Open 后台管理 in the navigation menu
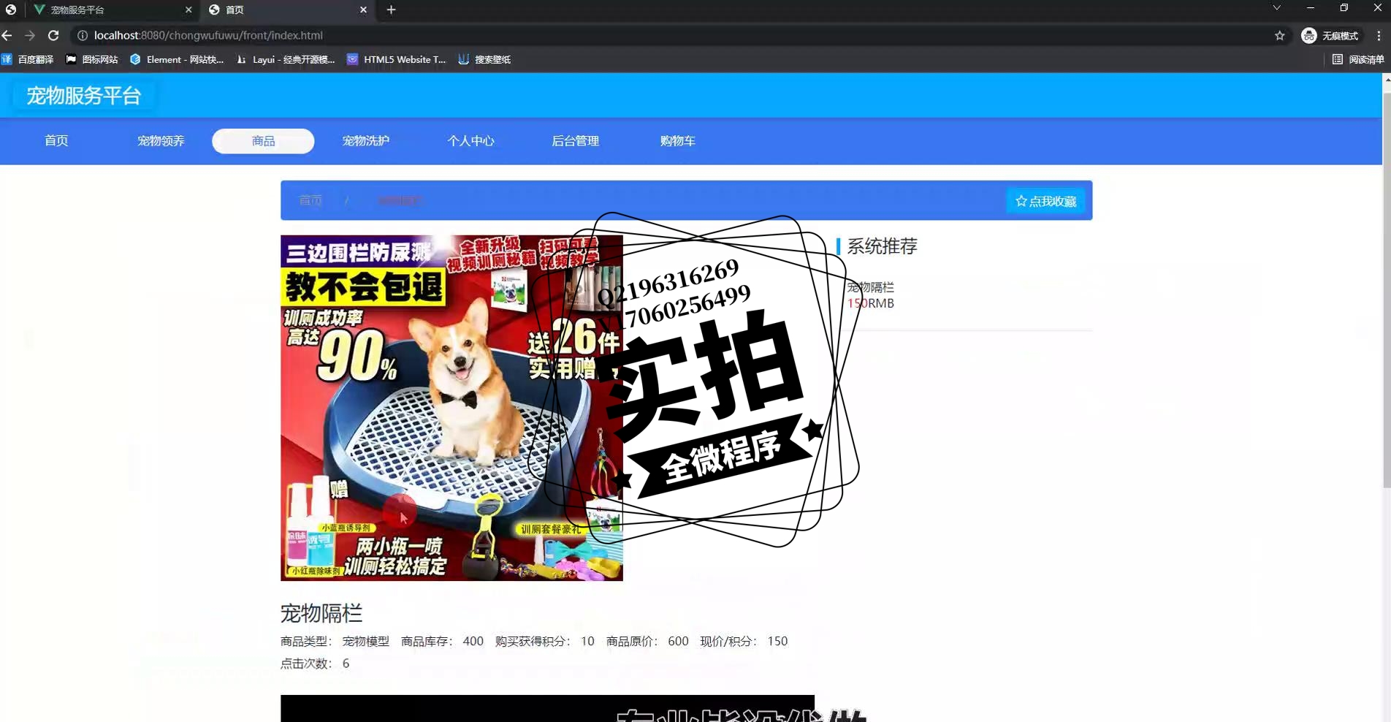The height and width of the screenshot is (722, 1391). pos(575,141)
